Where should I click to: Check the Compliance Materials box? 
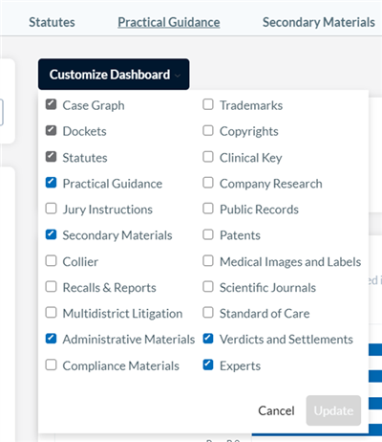tap(51, 365)
